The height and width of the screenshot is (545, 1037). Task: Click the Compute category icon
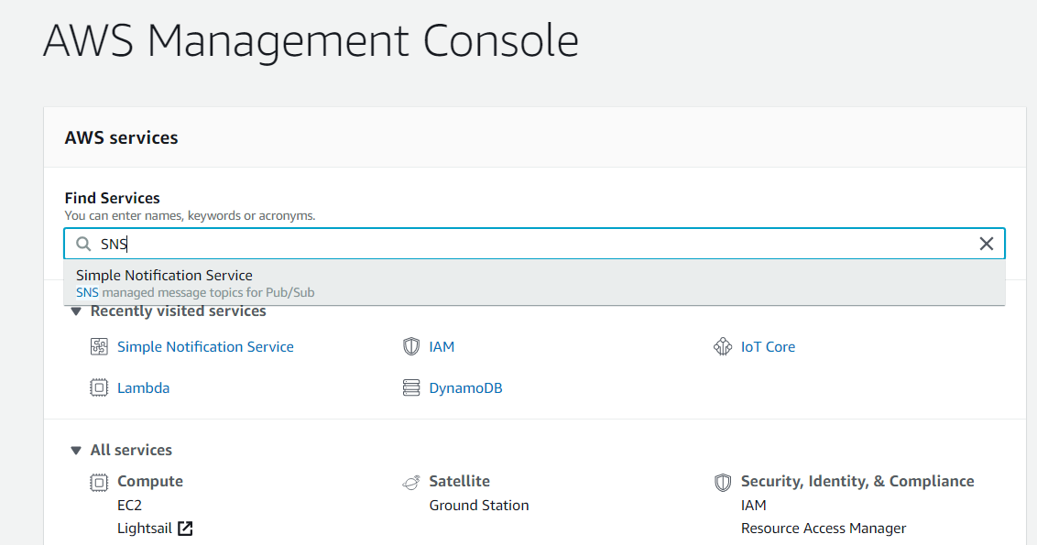[x=99, y=482]
